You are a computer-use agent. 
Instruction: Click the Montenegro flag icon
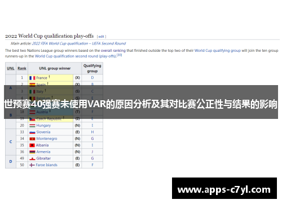pyautogui.click(x=32, y=139)
